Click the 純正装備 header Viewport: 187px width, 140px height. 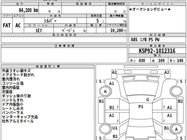[x=157, y=35]
